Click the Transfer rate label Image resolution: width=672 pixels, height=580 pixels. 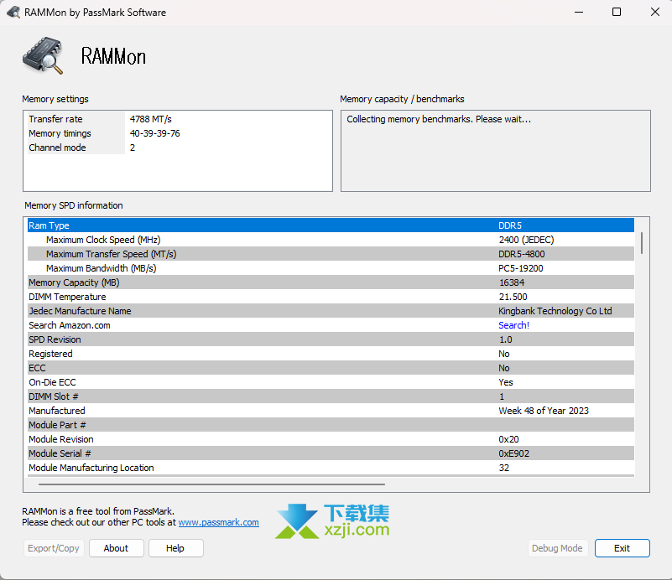pyautogui.click(x=55, y=119)
